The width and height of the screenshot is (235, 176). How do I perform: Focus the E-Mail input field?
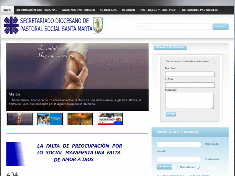tap(190, 85)
